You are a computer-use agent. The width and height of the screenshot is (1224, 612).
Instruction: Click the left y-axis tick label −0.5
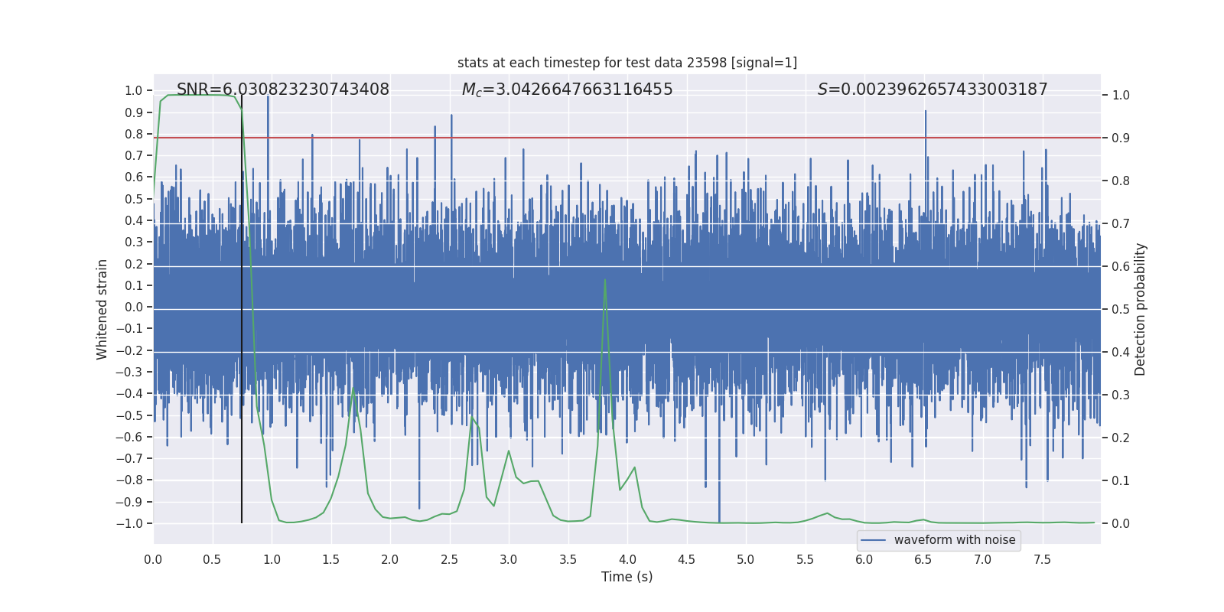point(129,415)
